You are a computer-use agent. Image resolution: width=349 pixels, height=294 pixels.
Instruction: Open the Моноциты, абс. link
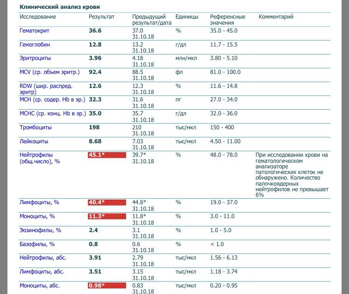pos(40,286)
